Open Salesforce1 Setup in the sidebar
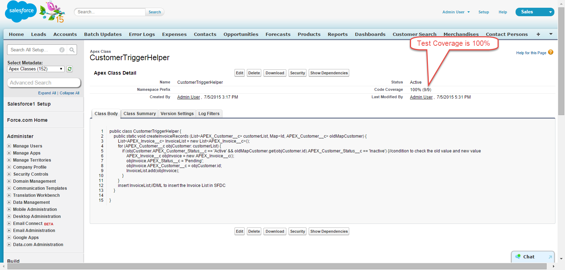Screen dimensions: 565x270 pyautogui.click(x=29, y=104)
